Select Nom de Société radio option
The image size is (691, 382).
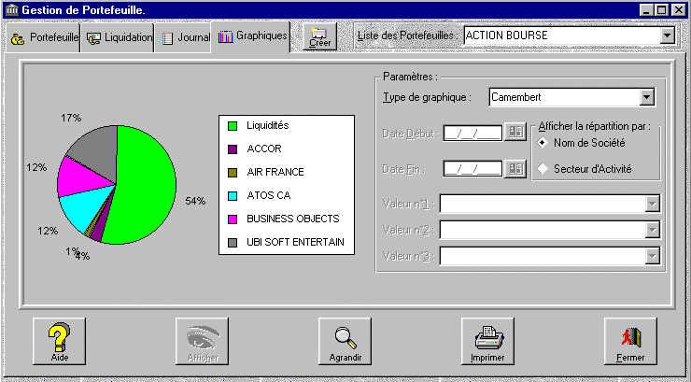[542, 143]
